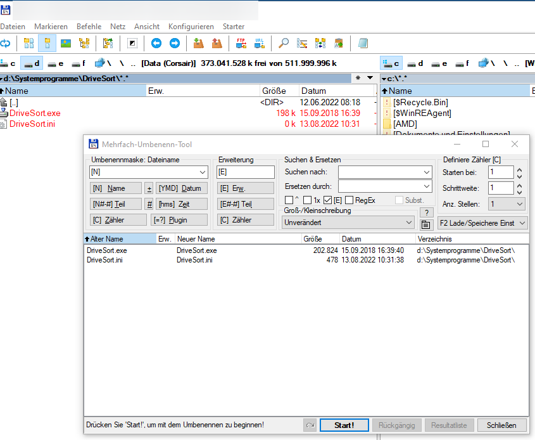Open the Unverändert case dropdown

(348, 223)
